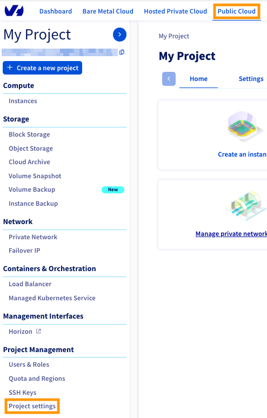Select the Home tab
This screenshot has height=418, width=267.
(x=198, y=79)
